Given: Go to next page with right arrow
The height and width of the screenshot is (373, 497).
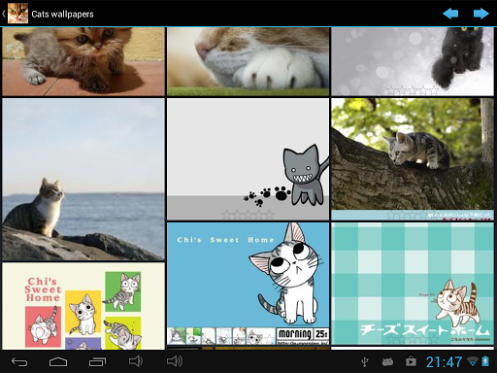Looking at the screenshot, I should point(480,14).
